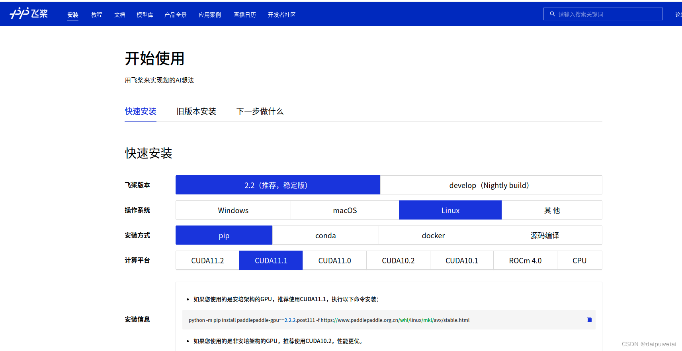Choose 其他 operating system option

552,210
